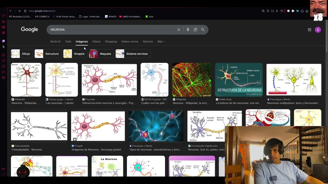Switch to the Noticias tab
This screenshot has width=328, height=184.
[x=148, y=41]
